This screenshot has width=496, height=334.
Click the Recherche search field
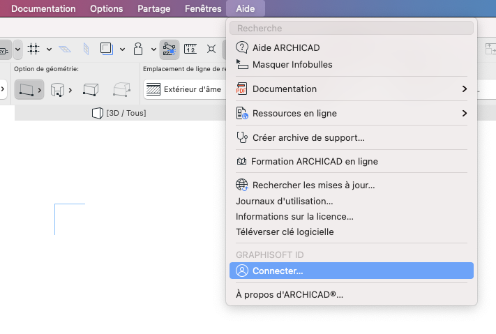tap(352, 28)
